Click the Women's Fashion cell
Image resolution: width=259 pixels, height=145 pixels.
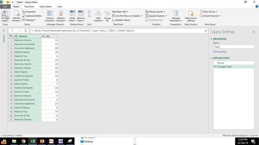click(x=28, y=68)
